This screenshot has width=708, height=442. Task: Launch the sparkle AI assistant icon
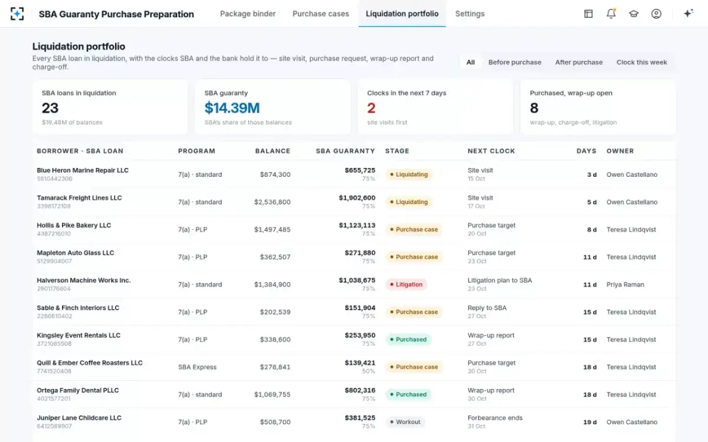pyautogui.click(x=688, y=14)
